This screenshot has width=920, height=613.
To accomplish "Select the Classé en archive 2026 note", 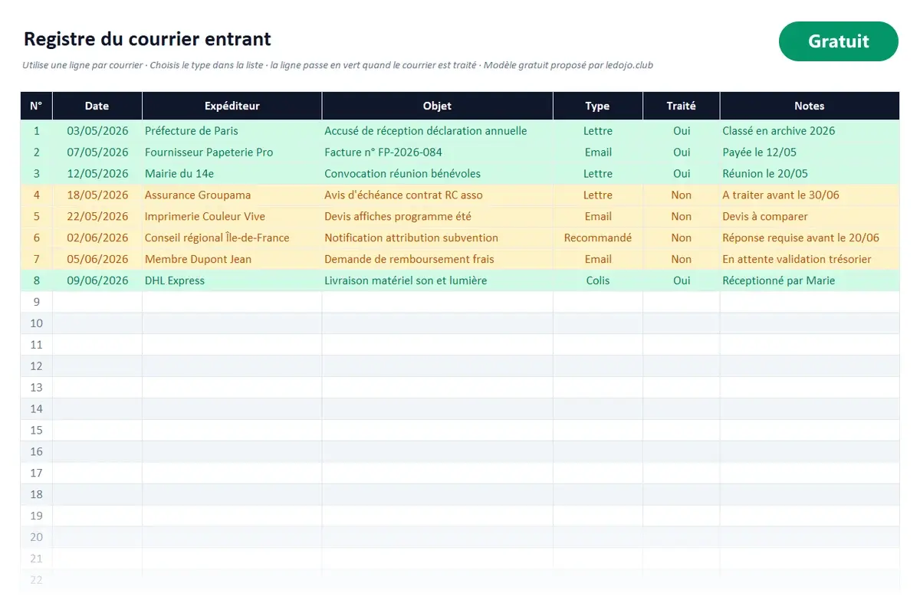I will 809,131.
